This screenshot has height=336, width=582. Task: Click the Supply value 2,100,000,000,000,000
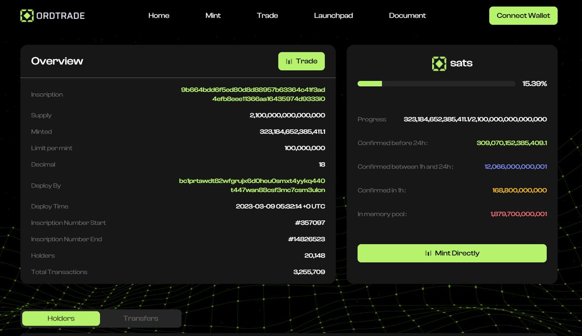(x=287, y=116)
